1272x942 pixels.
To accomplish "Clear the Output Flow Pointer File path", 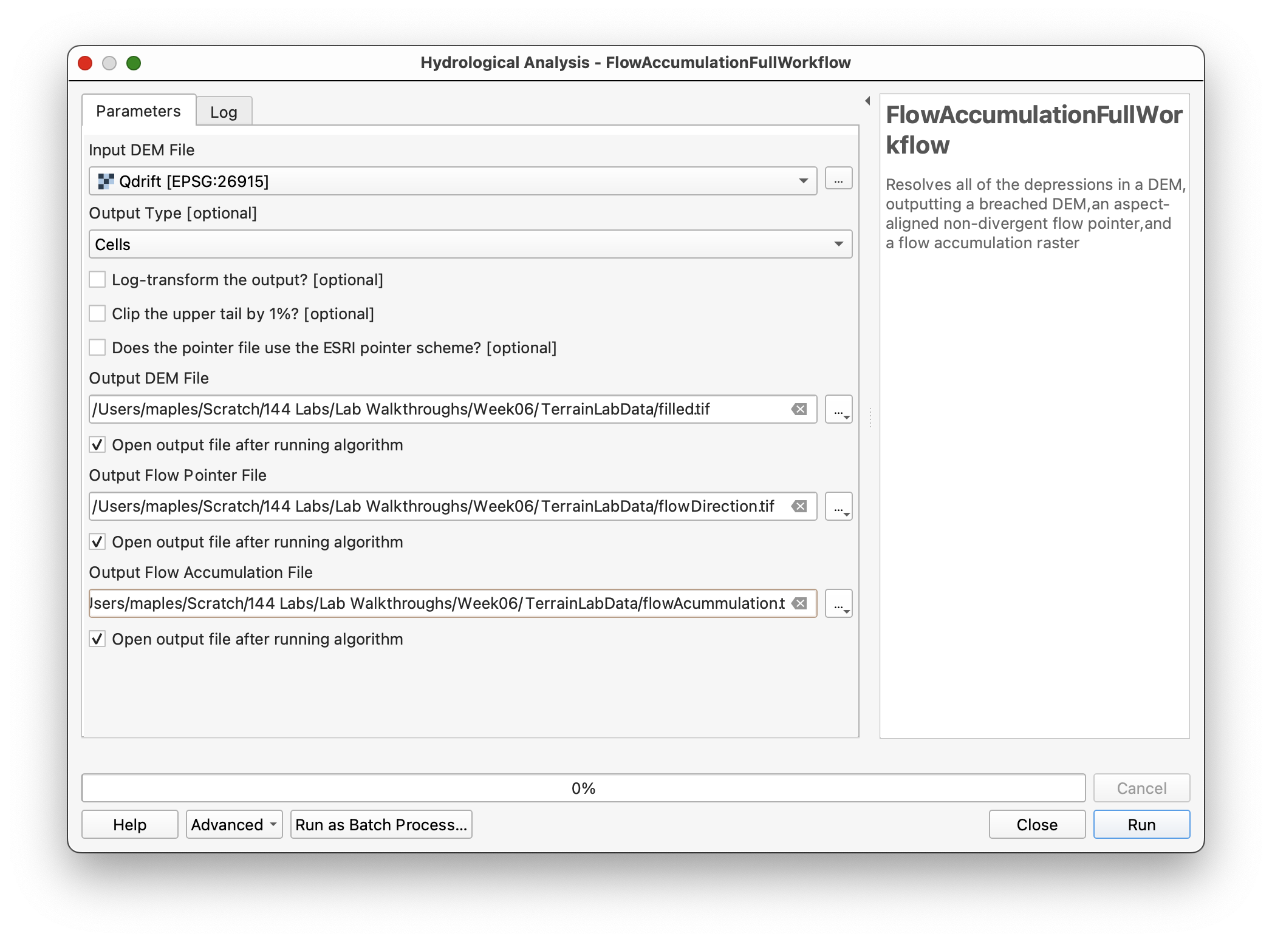I will pyautogui.click(x=799, y=506).
